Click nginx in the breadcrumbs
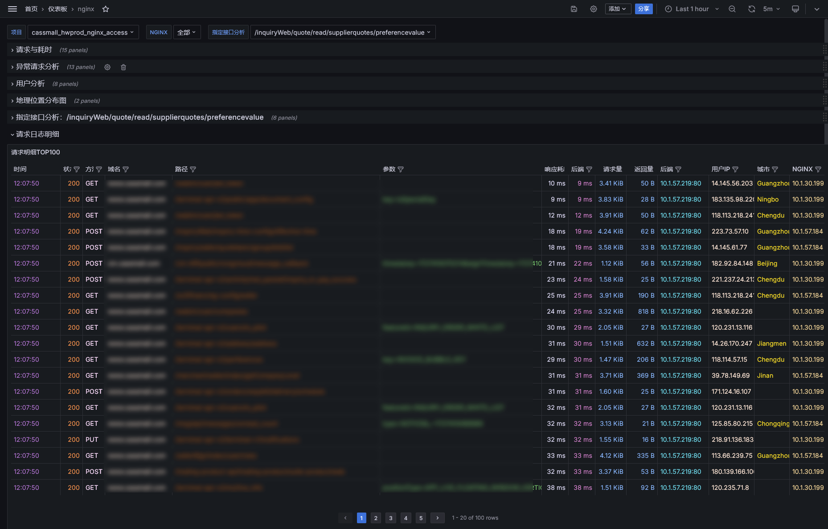 [x=86, y=9]
